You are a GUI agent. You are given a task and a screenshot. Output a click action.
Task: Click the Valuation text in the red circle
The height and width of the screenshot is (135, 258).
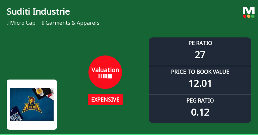tap(105, 70)
